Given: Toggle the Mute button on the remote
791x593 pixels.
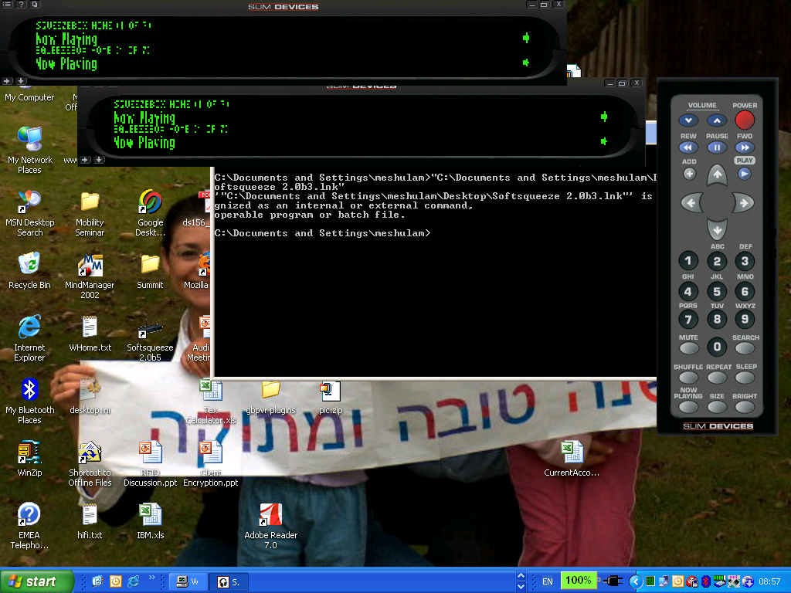Looking at the screenshot, I should click(x=688, y=348).
